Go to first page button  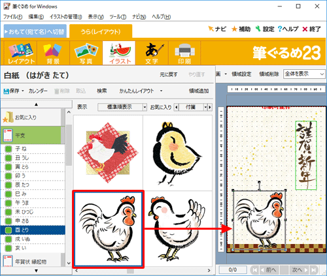point(254,270)
